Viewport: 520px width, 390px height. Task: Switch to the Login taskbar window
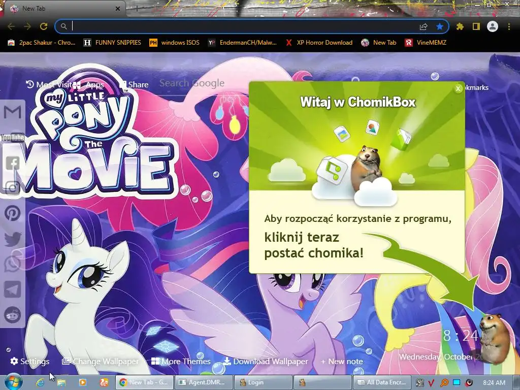pyautogui.click(x=263, y=382)
